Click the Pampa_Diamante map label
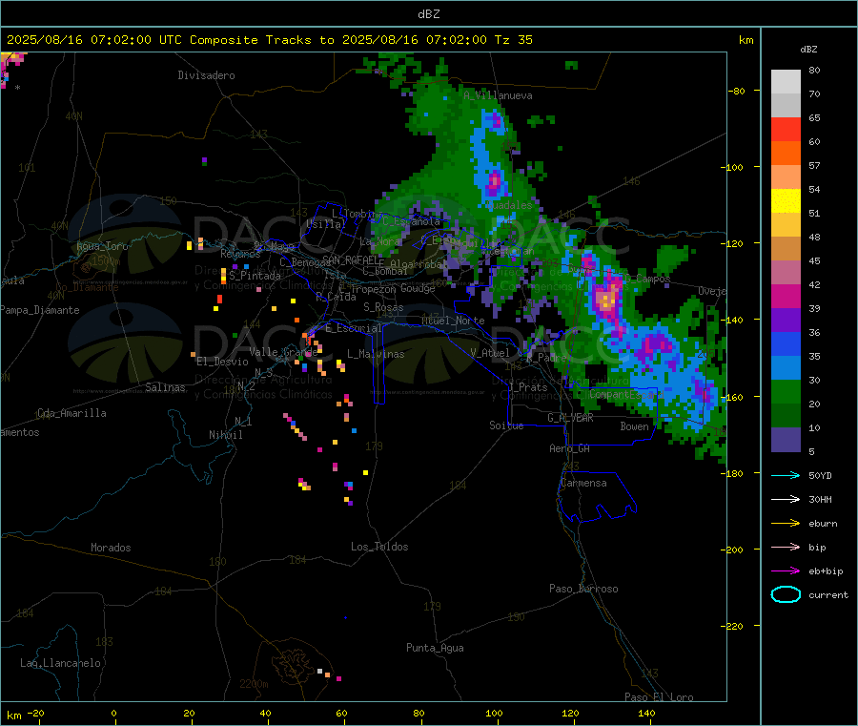 (x=40, y=310)
